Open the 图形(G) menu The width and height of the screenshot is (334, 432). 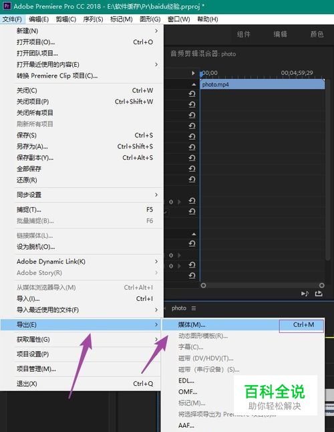pyautogui.click(x=150, y=19)
